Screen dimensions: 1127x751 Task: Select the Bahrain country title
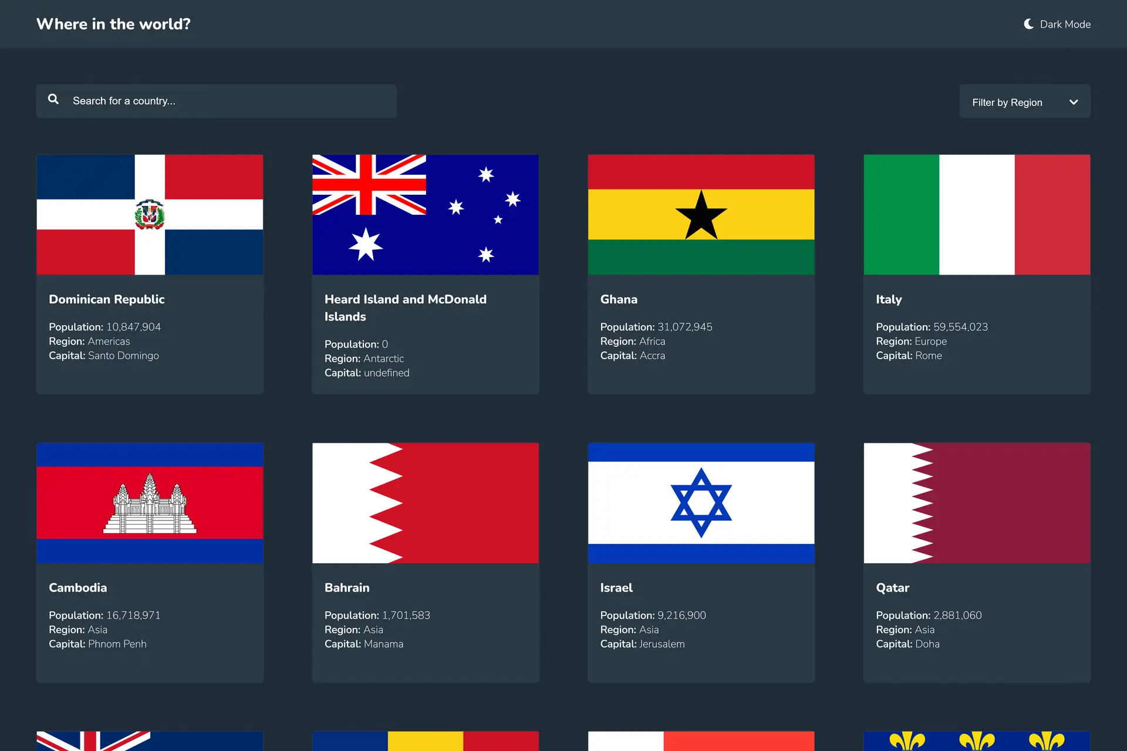tap(347, 587)
